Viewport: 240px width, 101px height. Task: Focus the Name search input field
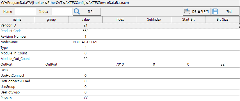pos(26,11)
